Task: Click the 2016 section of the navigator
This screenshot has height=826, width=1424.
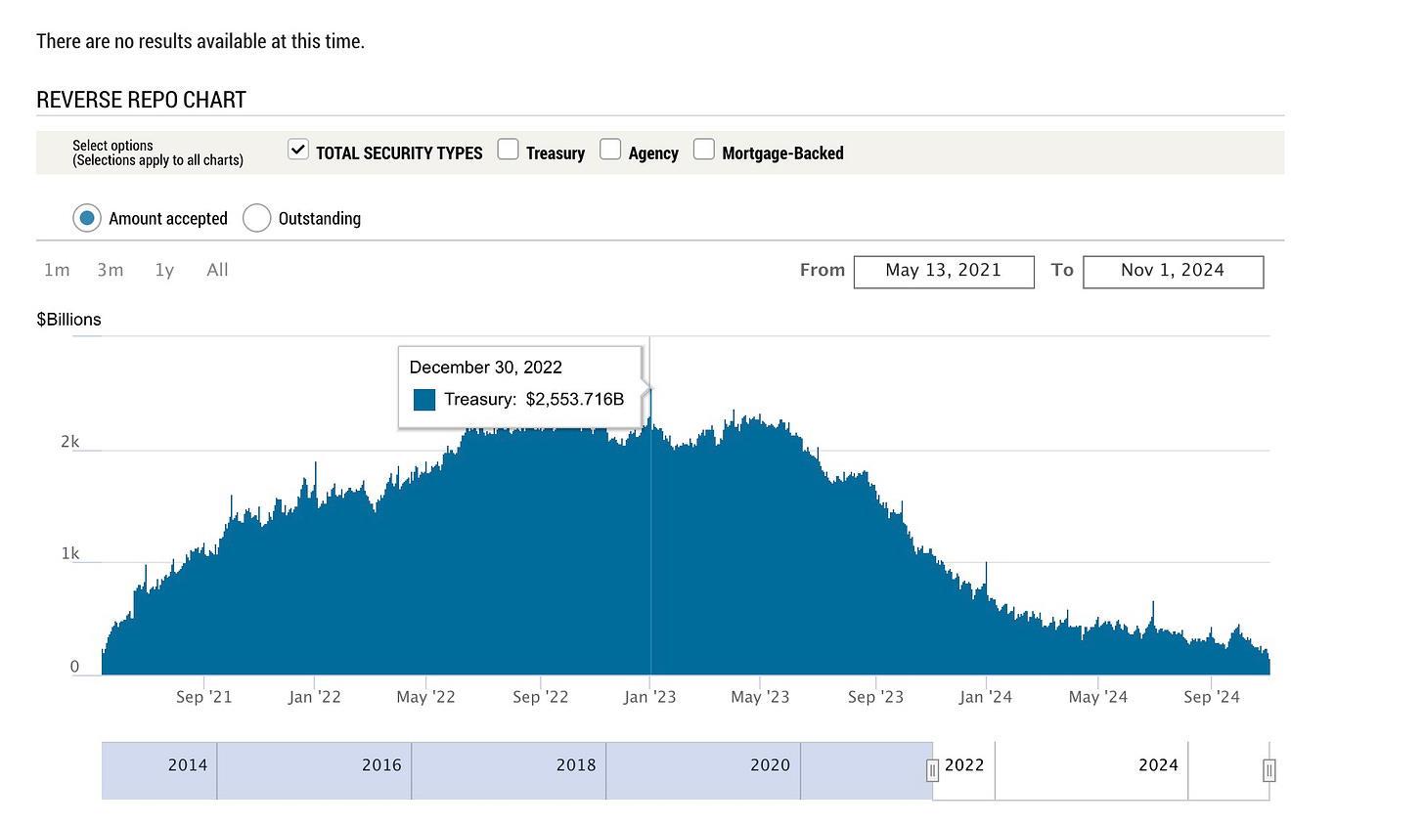Action: tap(314, 770)
